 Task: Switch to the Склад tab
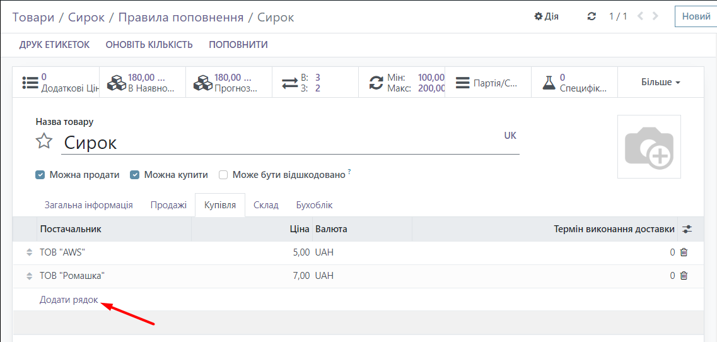(x=265, y=205)
